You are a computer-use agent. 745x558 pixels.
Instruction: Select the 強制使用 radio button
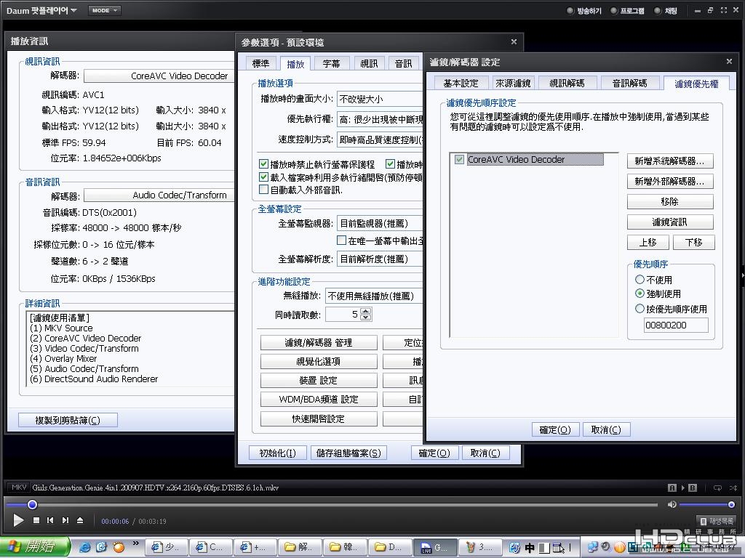640,294
